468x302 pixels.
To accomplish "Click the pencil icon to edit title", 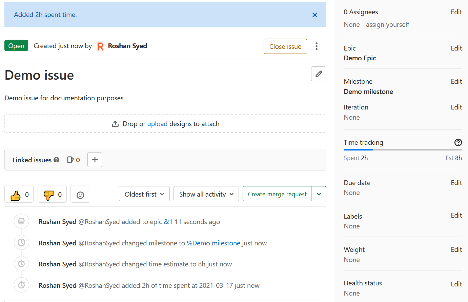I will [x=319, y=74].
